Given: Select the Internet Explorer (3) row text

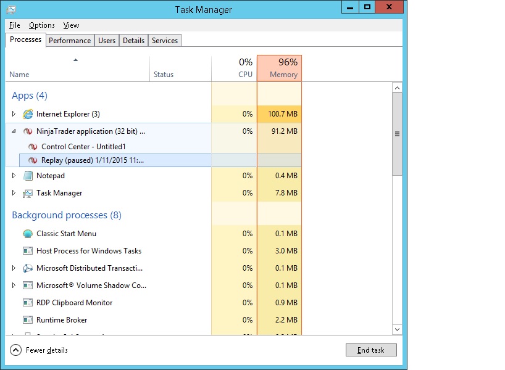Looking at the screenshot, I should (68, 114).
